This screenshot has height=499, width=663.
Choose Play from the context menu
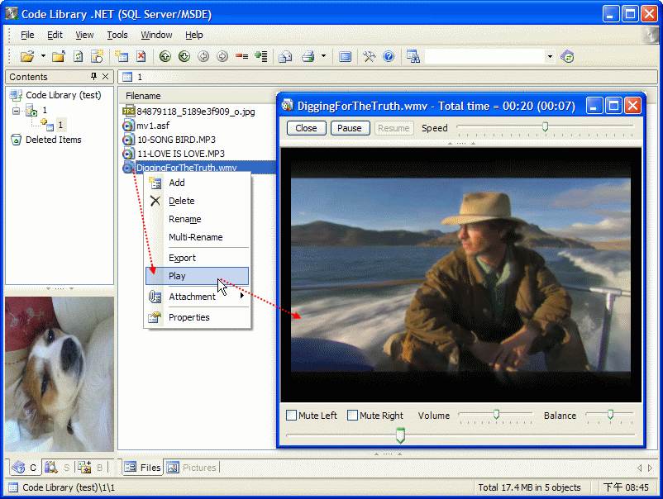click(197, 276)
